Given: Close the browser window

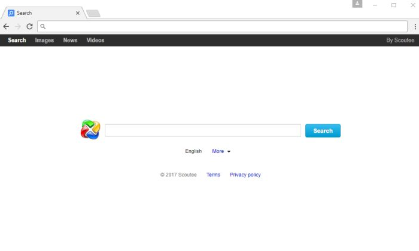Looking at the screenshot, I should pyautogui.click(x=413, y=5).
